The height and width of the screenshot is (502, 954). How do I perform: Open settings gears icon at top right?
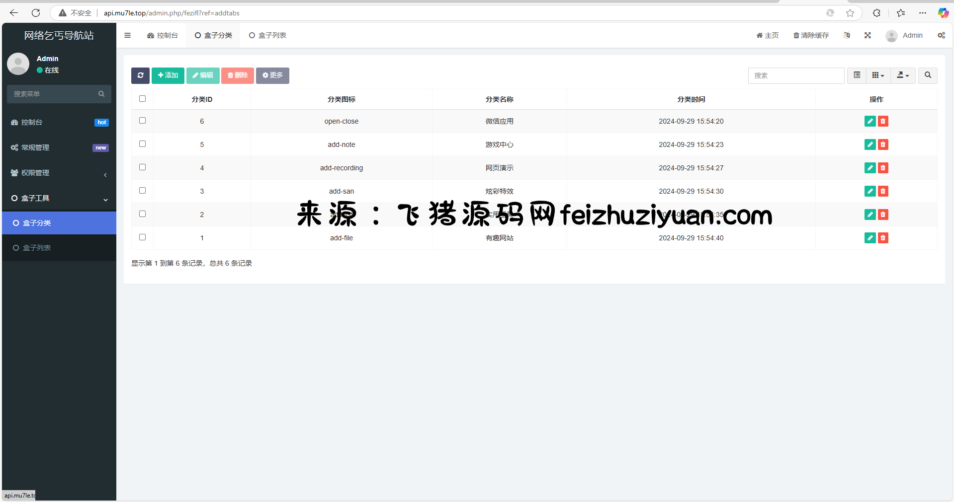941,35
